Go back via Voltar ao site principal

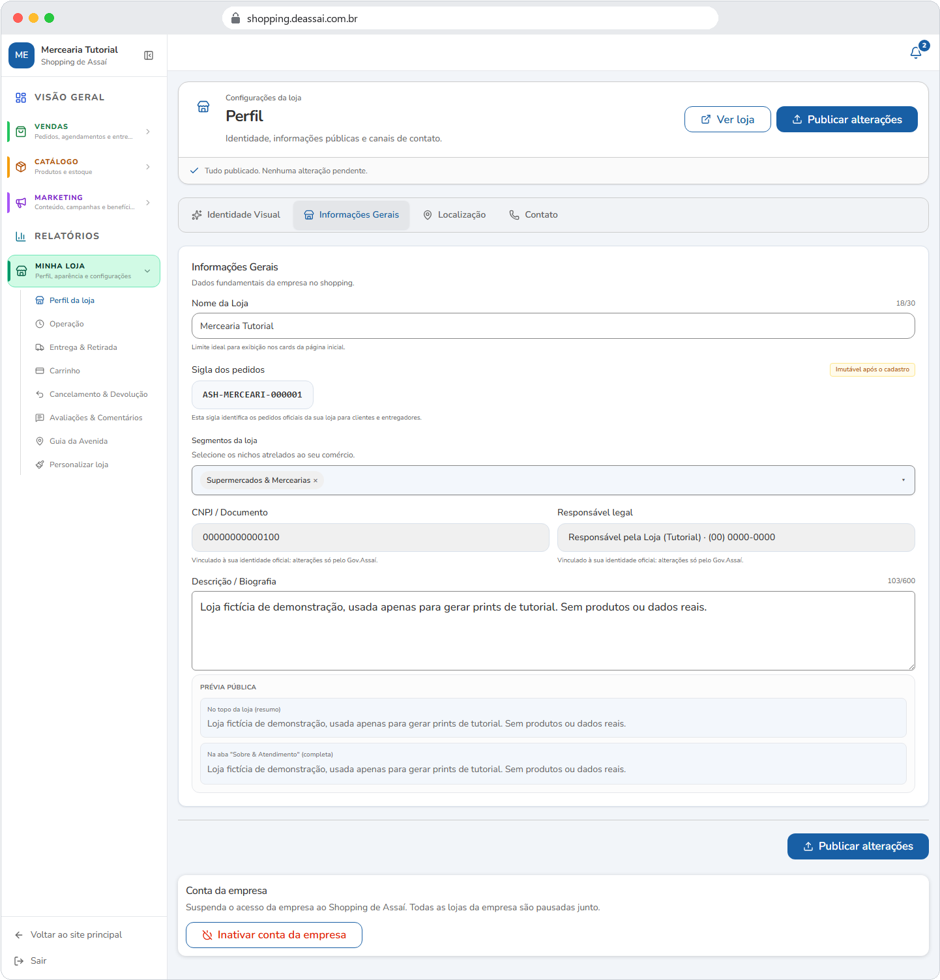pos(68,934)
